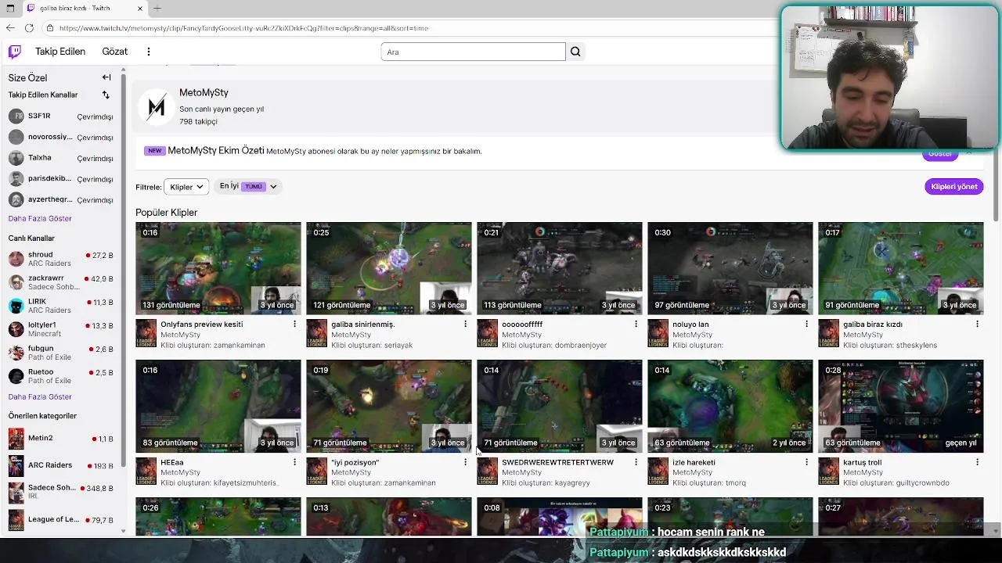Open options for galiba sinirlenmiş. clip

[x=465, y=324]
